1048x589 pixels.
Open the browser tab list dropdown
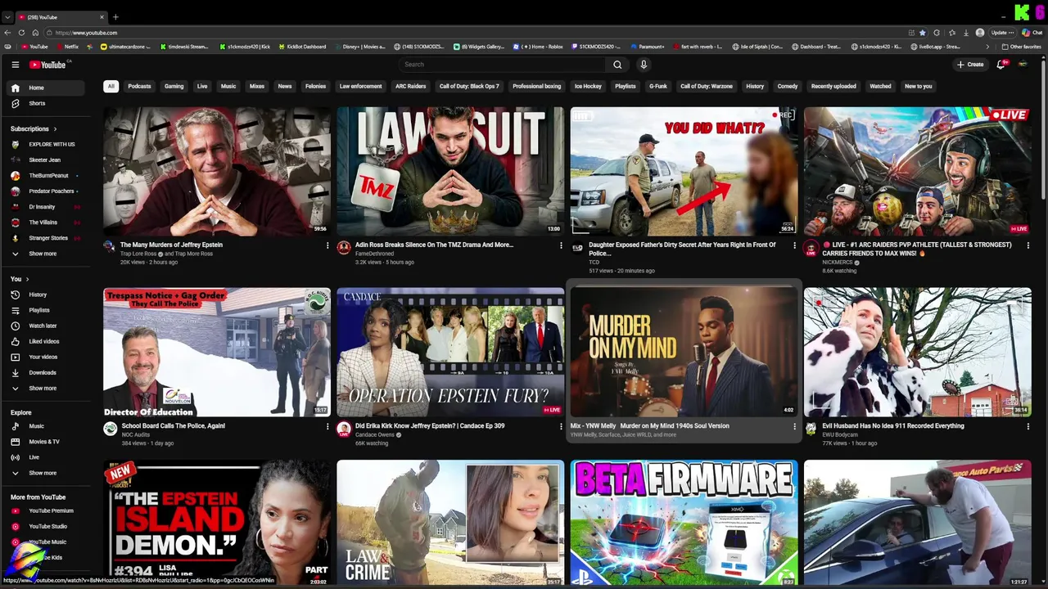(x=7, y=17)
